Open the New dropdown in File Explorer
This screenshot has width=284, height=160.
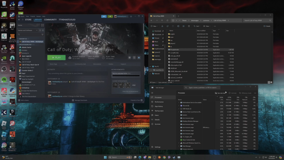point(154,26)
